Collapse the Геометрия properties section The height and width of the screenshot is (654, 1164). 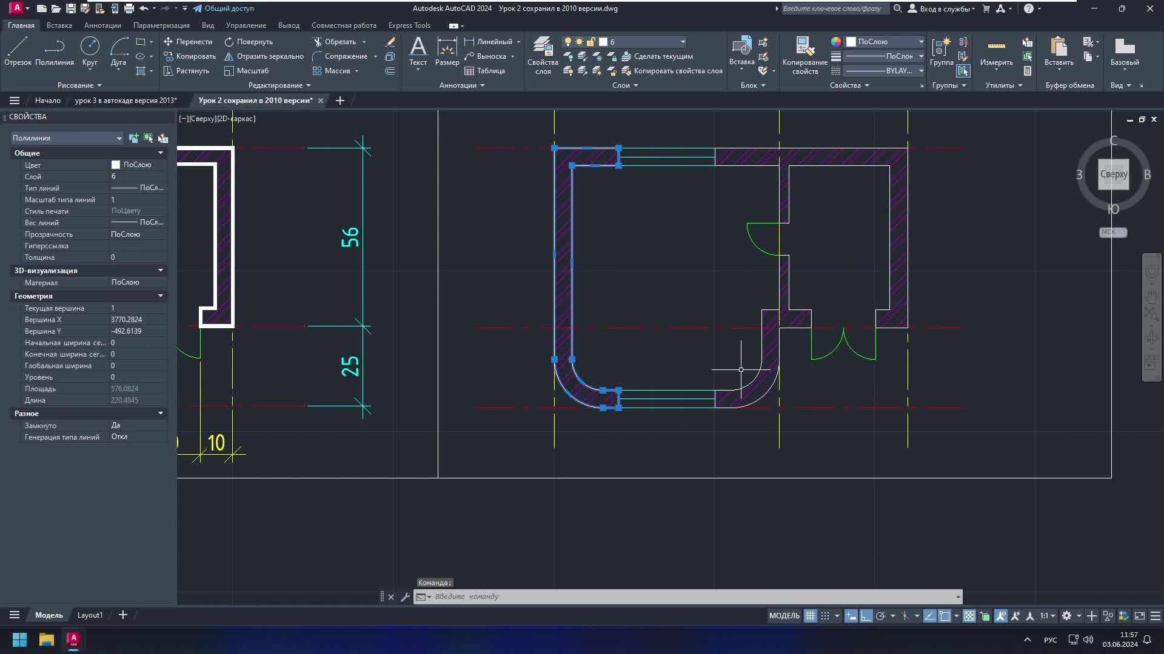[x=161, y=296]
